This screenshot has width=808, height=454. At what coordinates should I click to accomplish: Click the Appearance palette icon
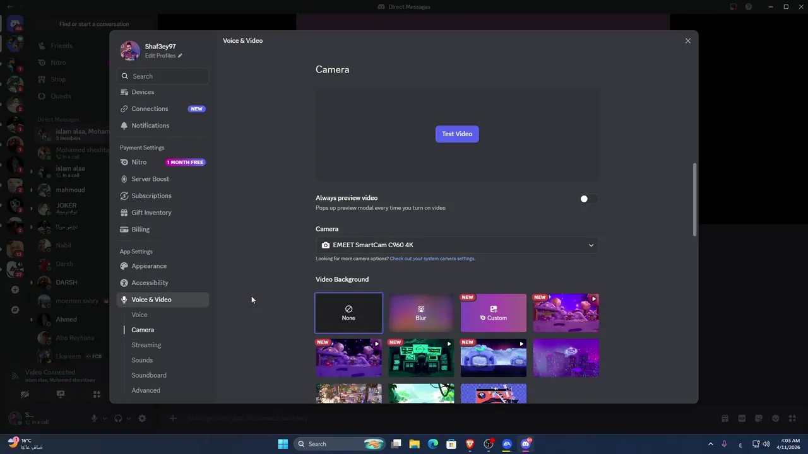click(x=124, y=266)
